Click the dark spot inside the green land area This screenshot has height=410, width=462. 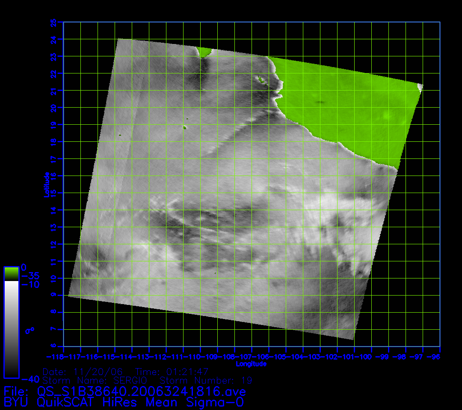click(319, 102)
